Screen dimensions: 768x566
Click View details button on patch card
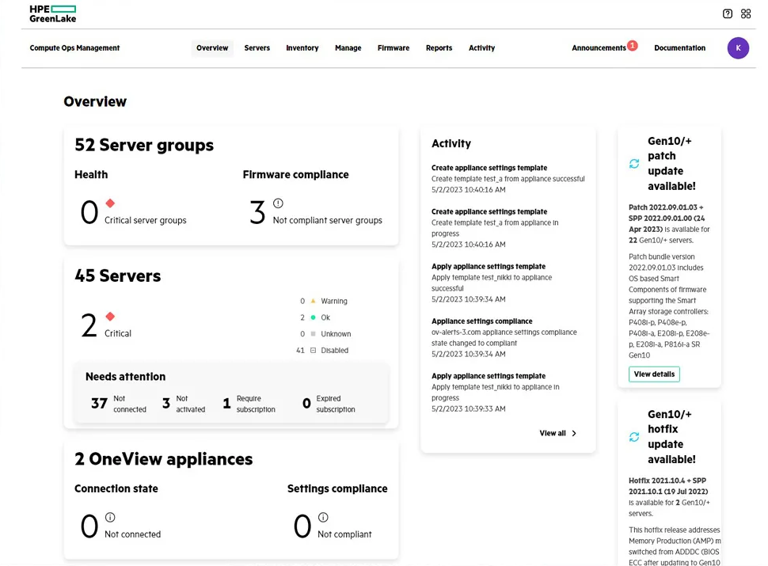654,374
